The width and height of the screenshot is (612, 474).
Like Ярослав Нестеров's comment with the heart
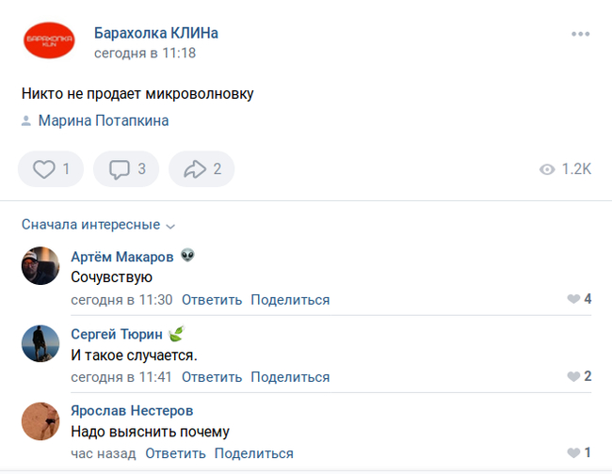coord(573,452)
